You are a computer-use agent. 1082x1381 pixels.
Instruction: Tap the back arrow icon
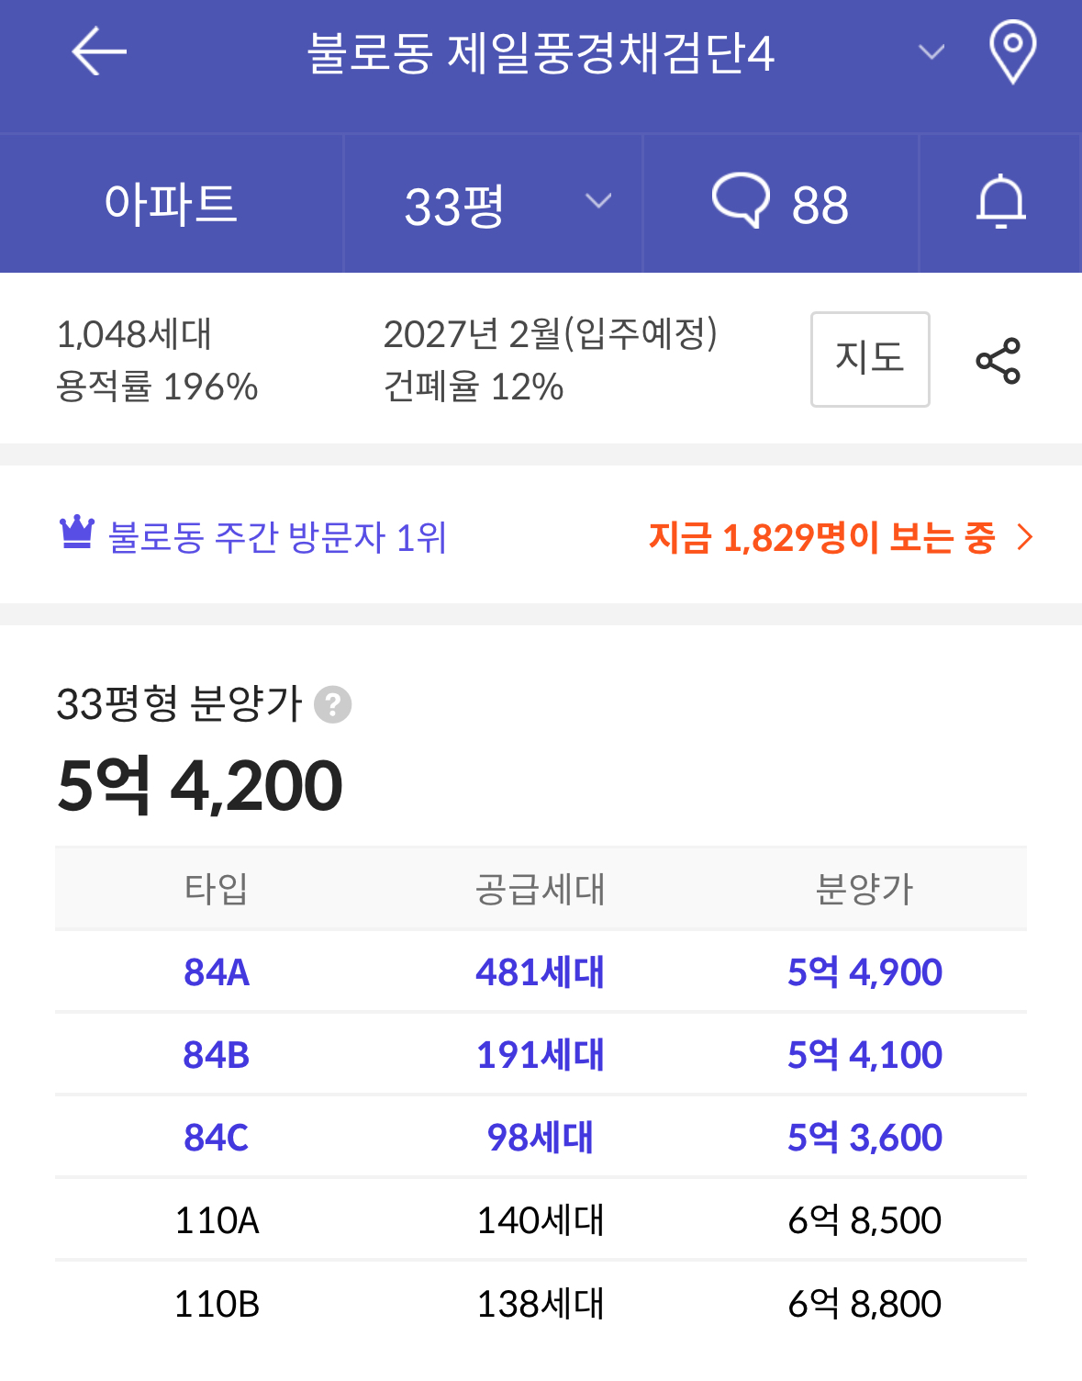tap(99, 51)
